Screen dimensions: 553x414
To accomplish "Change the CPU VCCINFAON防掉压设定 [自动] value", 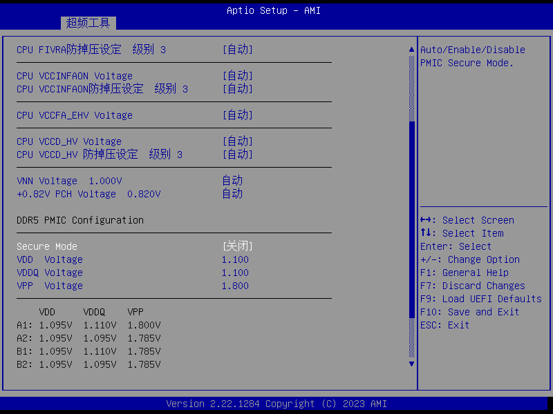I will pos(237,89).
